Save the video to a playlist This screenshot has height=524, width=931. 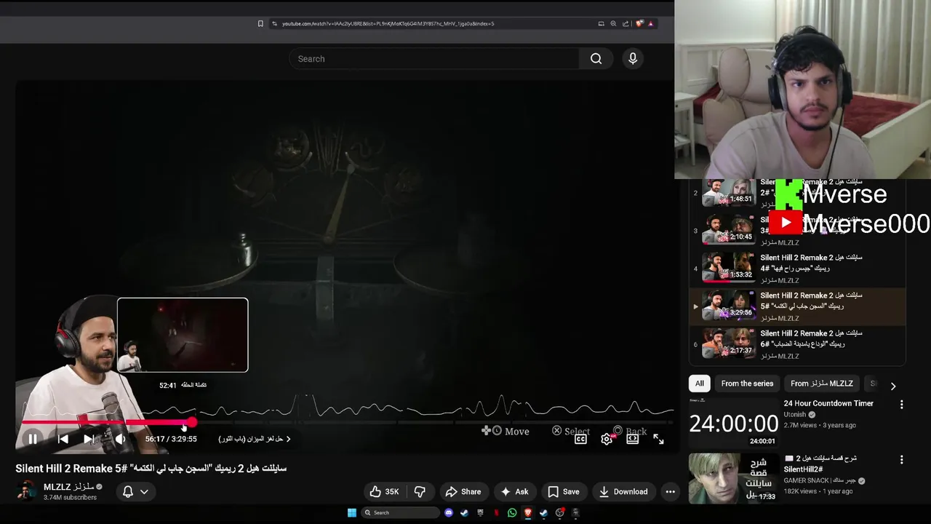tap(564, 492)
